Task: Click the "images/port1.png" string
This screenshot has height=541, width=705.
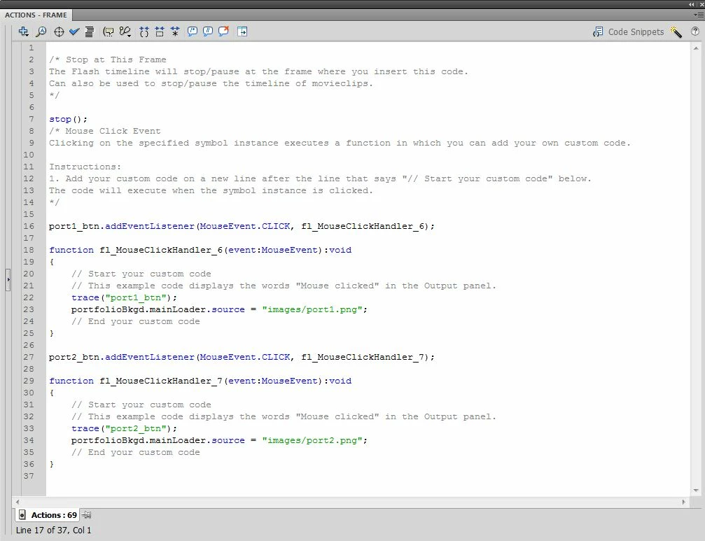Action: [x=312, y=309]
